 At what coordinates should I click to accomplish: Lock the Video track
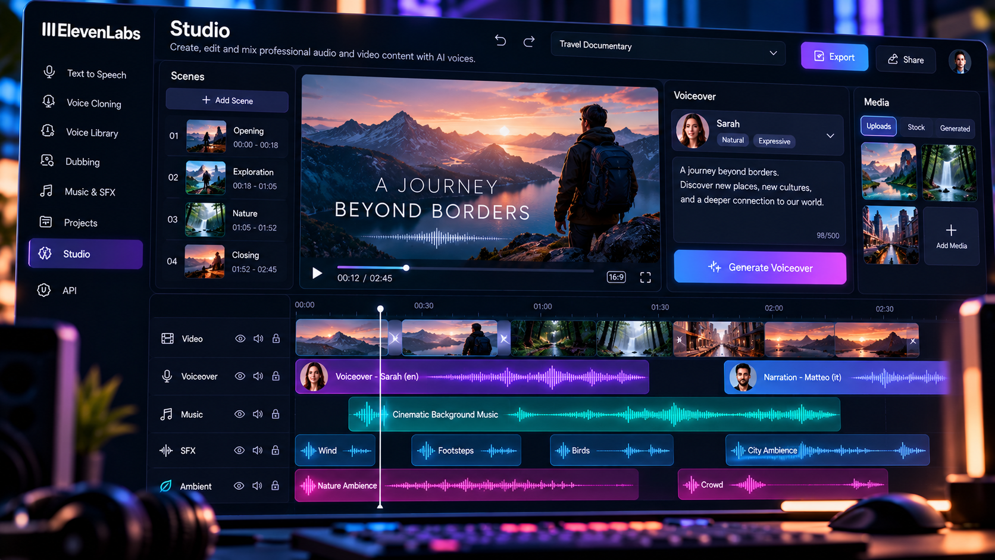[276, 339]
